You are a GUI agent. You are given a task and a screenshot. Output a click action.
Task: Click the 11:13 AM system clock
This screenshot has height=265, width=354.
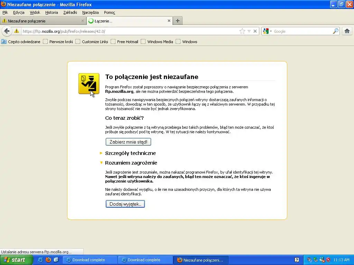[341, 260]
